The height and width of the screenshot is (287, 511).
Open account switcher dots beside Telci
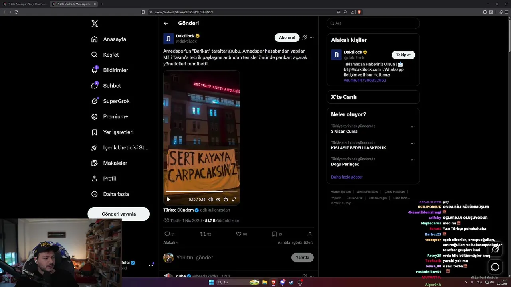(151, 265)
